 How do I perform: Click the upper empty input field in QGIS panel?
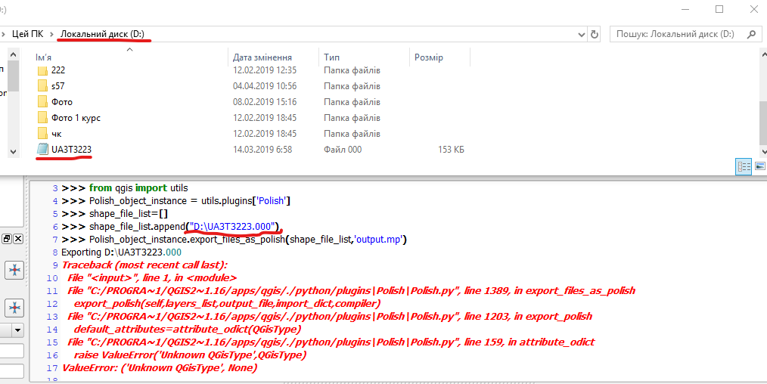click(x=12, y=351)
